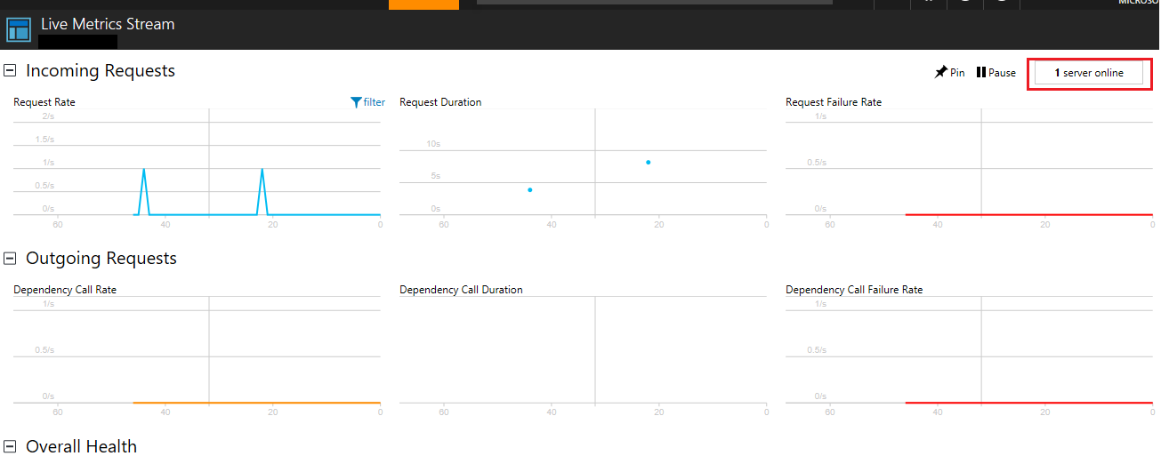Collapse the Incoming Requests section
Viewport: 1161px width, 456px height.
(11, 70)
